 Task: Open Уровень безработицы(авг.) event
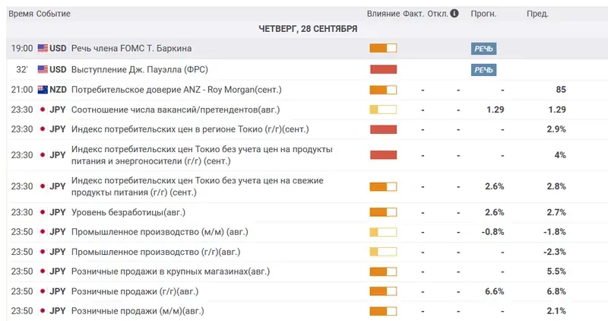point(128,212)
